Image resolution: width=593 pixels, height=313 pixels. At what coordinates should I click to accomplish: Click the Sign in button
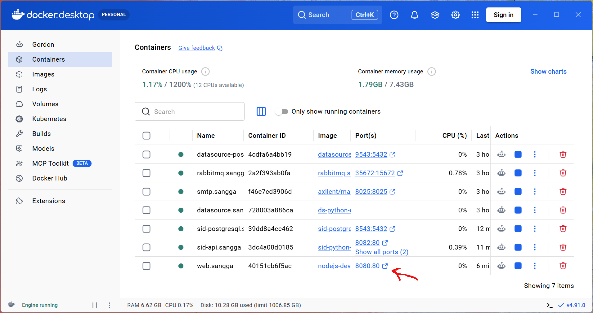[x=503, y=15]
